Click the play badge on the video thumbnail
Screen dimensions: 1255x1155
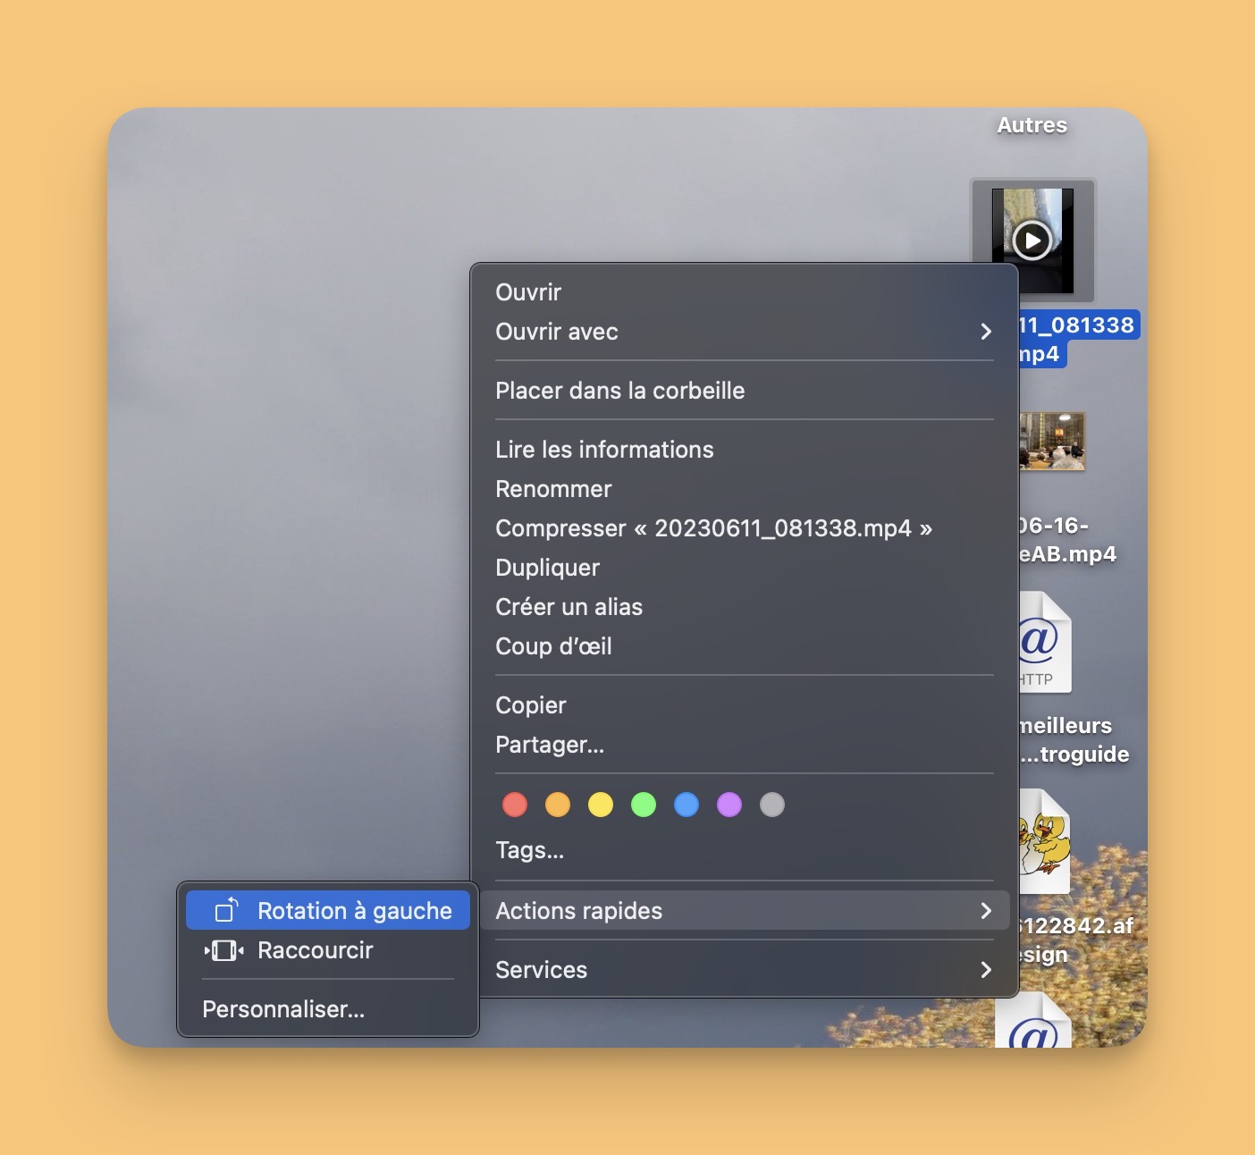[1032, 240]
